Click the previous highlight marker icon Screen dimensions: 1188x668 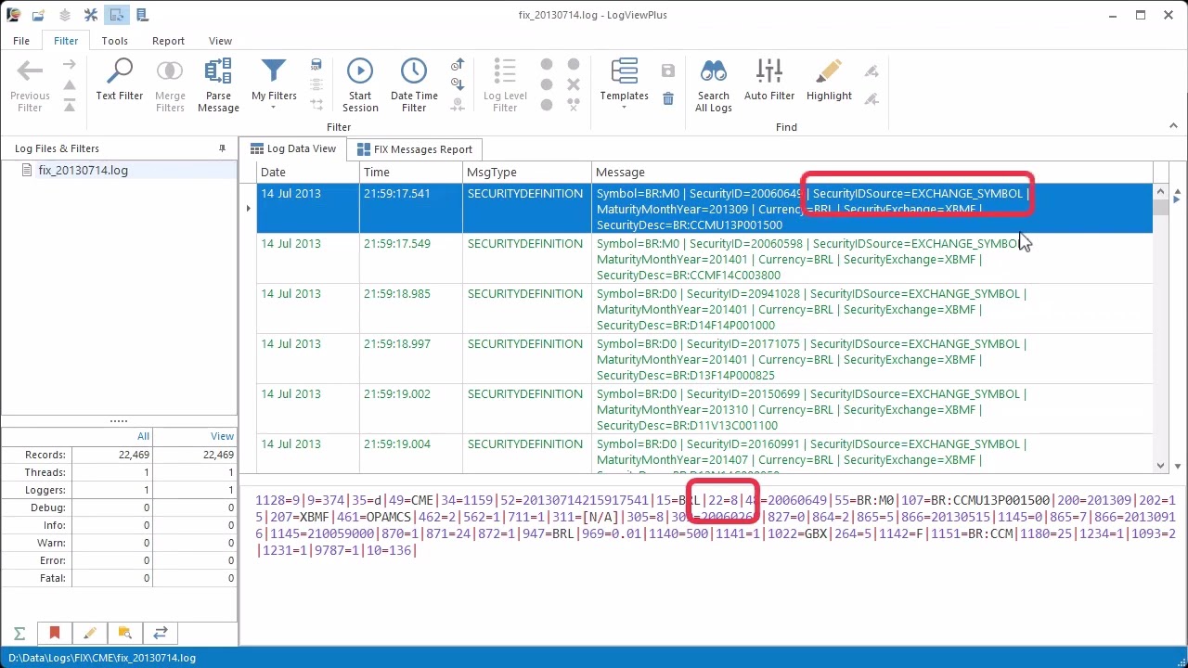(871, 98)
